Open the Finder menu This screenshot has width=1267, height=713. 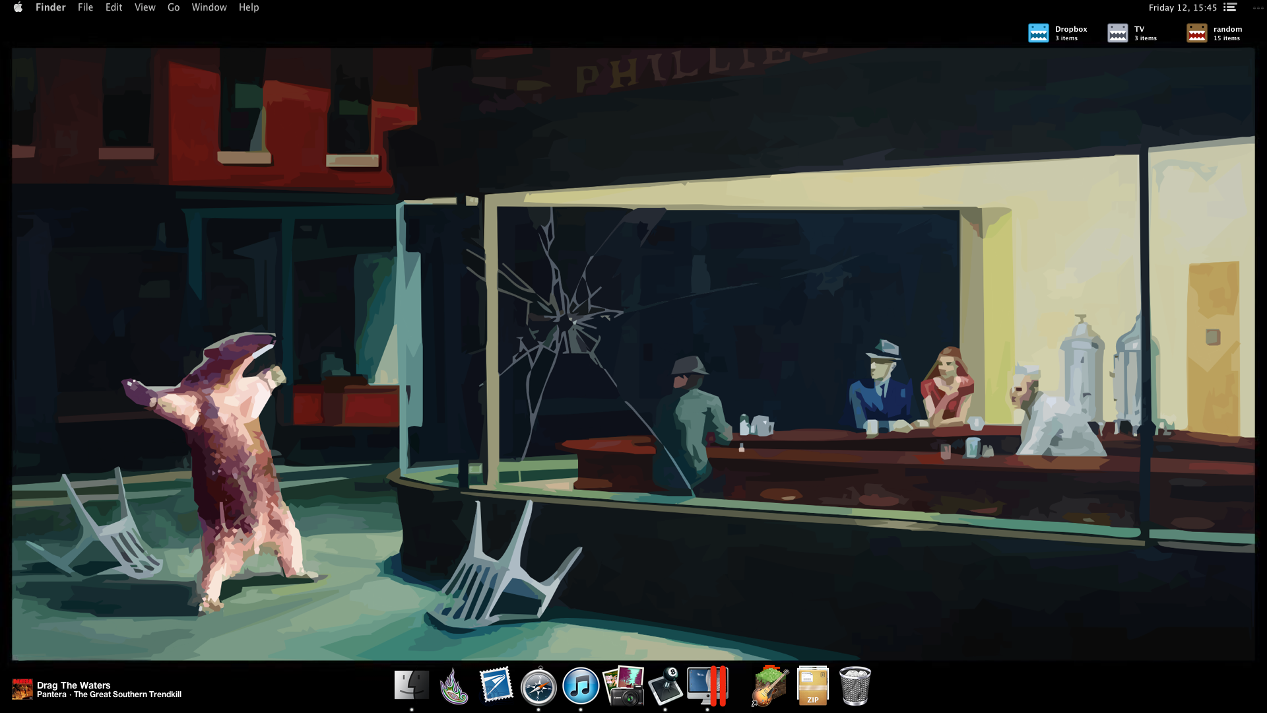[x=51, y=7]
